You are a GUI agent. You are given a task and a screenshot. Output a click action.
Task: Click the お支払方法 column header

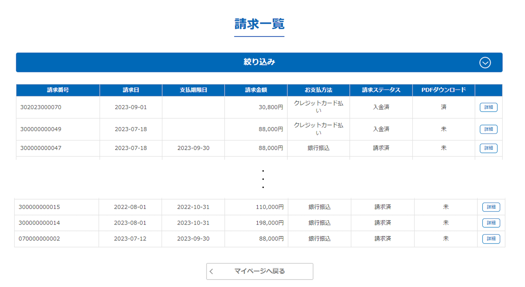(318, 90)
